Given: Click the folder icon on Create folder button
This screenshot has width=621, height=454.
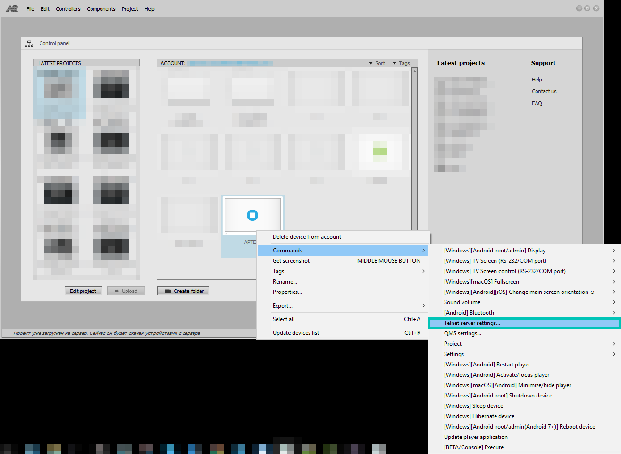Looking at the screenshot, I should (168, 291).
